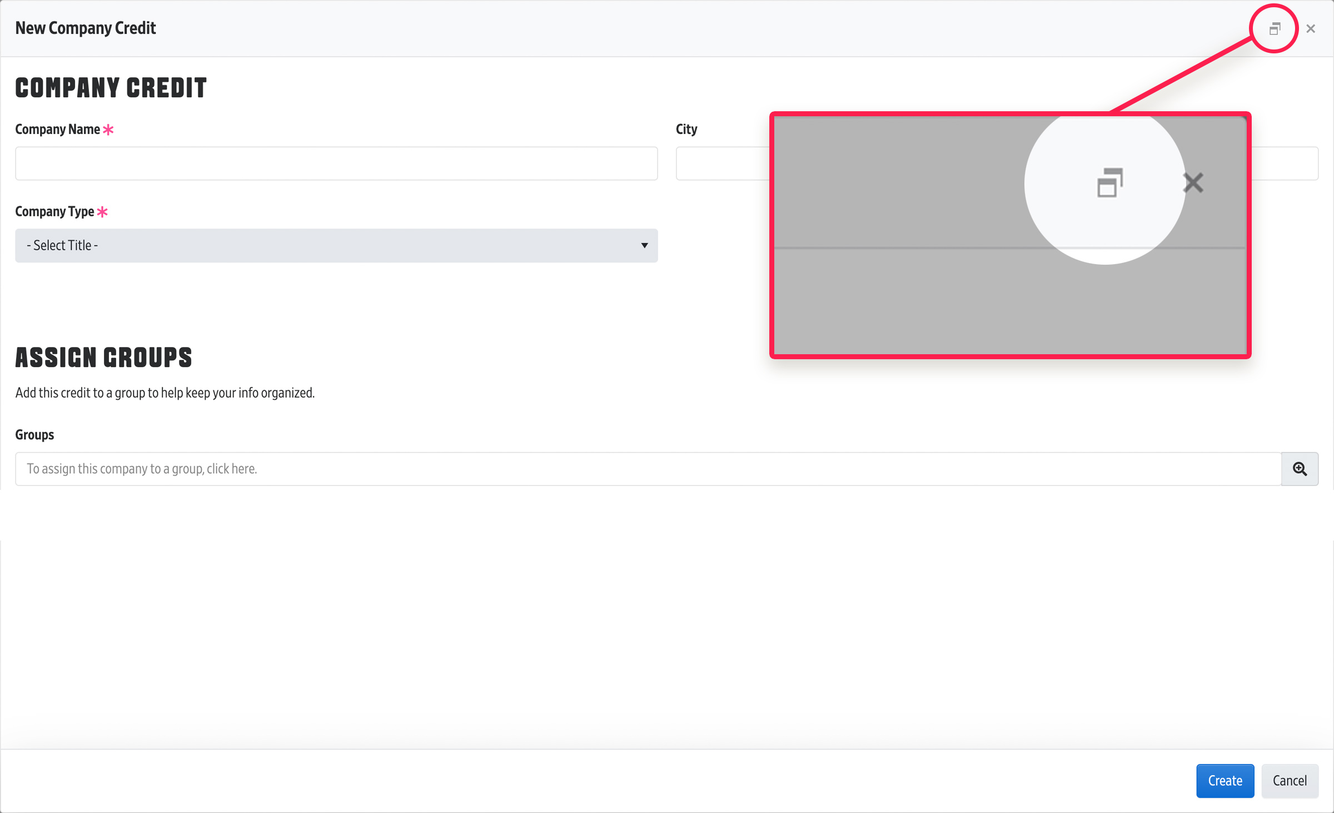
Task: Click the Company Name required asterisk
Action: (108, 130)
